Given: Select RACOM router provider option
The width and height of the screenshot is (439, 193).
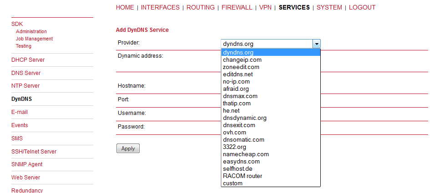Looking at the screenshot, I should tap(271, 176).
